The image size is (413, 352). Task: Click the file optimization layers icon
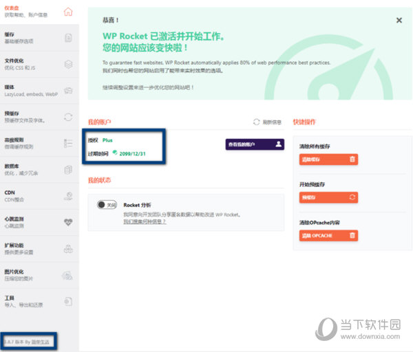click(68, 64)
